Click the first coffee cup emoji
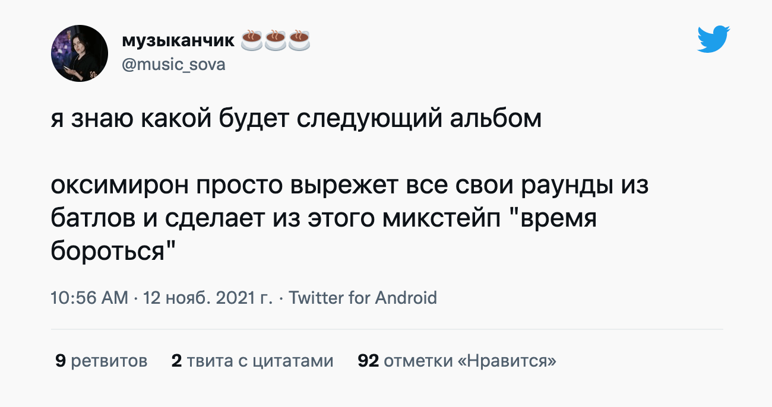Viewport: 772px width, 407px height. pyautogui.click(x=251, y=40)
